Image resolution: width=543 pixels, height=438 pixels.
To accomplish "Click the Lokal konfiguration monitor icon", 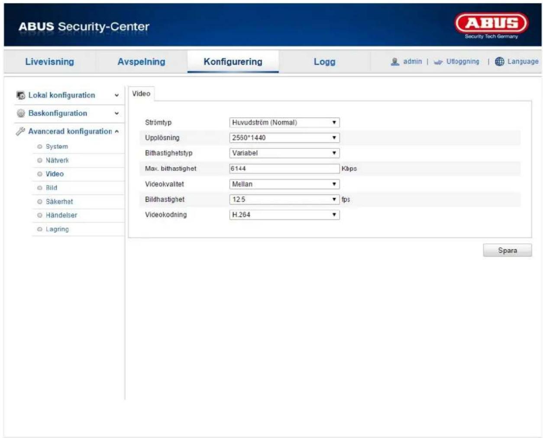I will pos(20,95).
